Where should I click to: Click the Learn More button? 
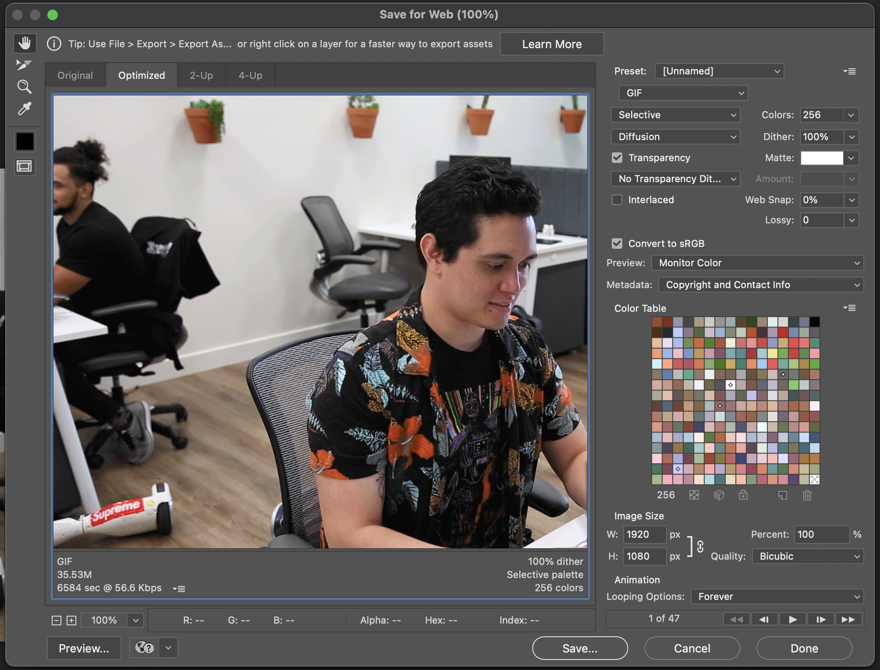pyautogui.click(x=552, y=44)
